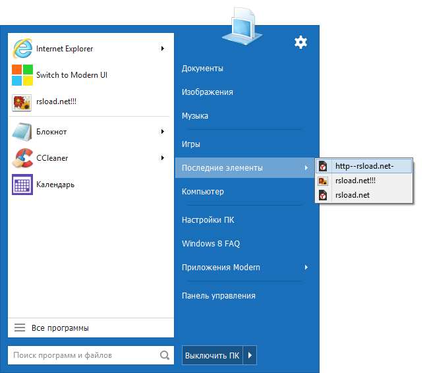Viewport: 427px width, 373px height.
Task: Open Музыка from the right pane
Action: click(x=195, y=116)
